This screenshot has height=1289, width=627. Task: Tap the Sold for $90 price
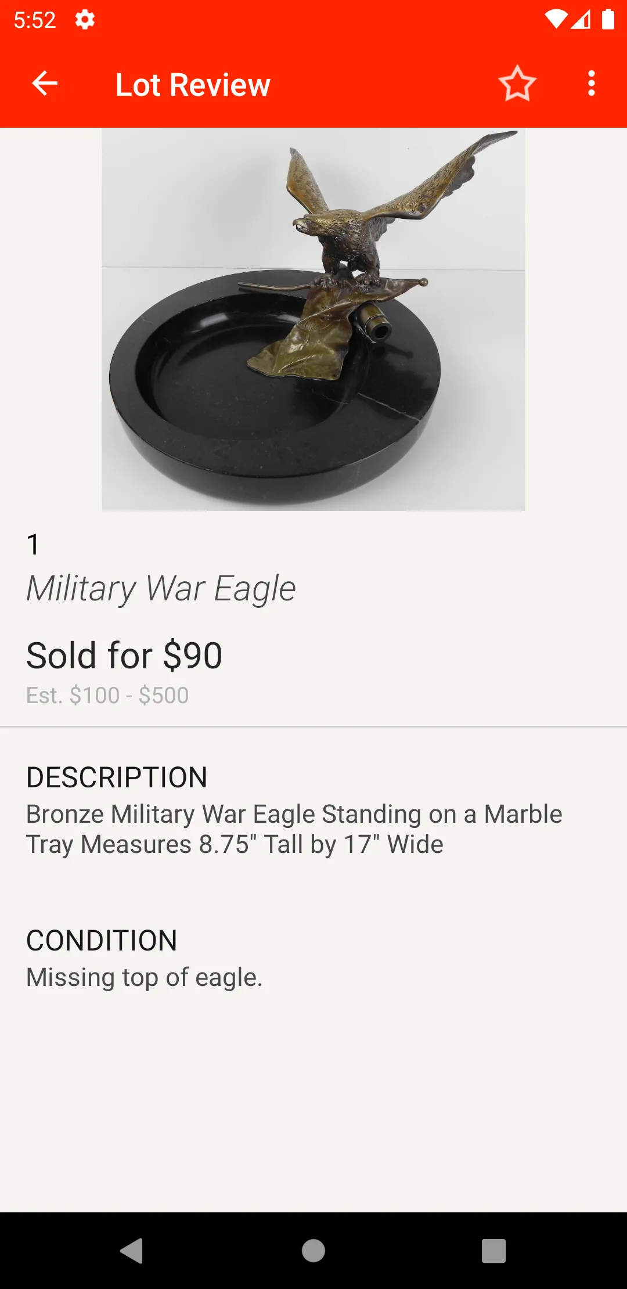tap(124, 656)
